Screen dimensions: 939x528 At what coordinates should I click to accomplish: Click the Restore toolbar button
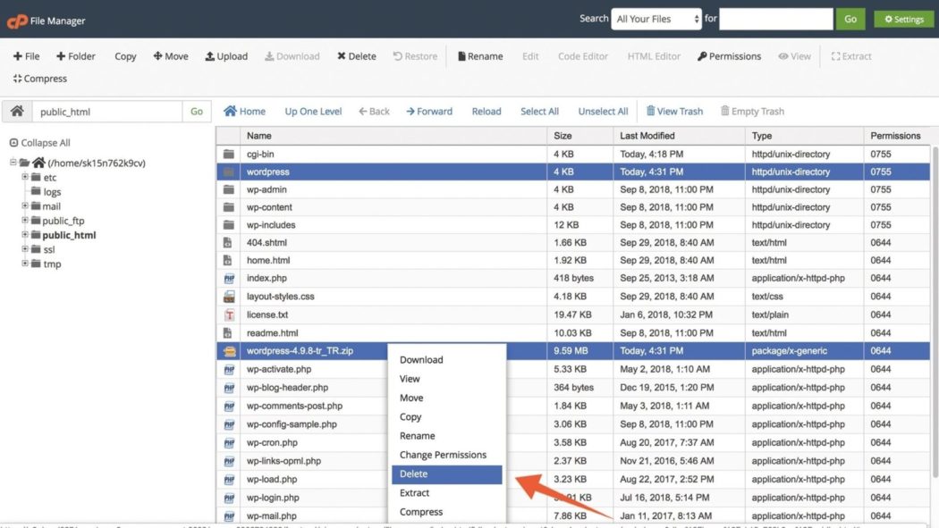point(415,56)
